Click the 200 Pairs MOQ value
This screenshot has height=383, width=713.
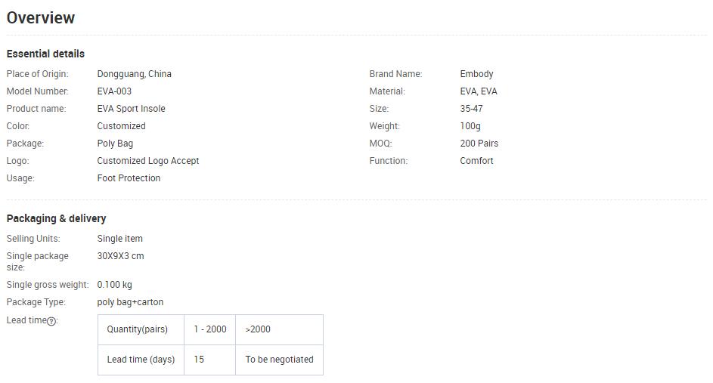[479, 144]
